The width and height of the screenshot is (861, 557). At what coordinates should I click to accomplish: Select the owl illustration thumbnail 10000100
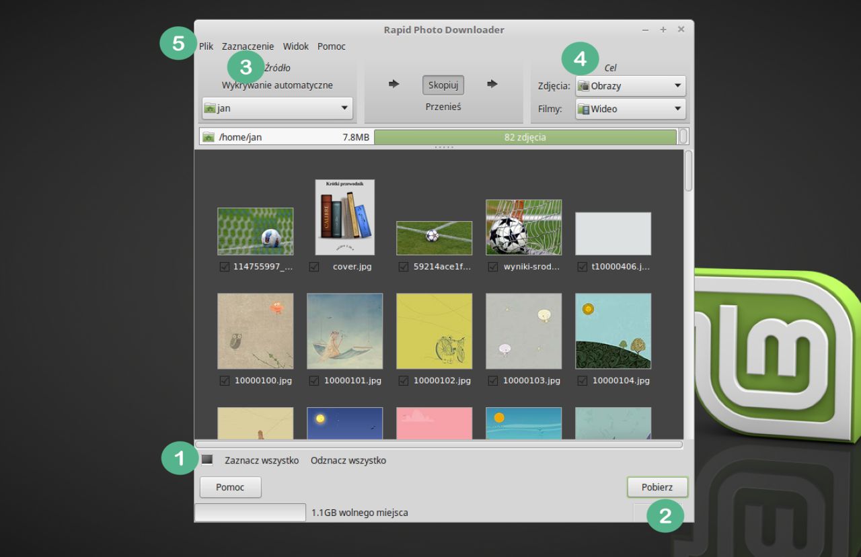coord(256,331)
